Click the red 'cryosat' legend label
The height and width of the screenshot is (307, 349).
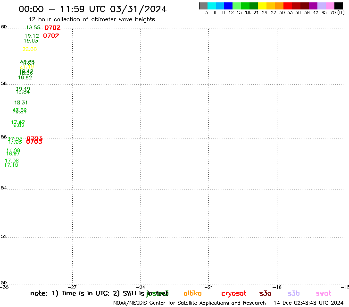pos(234,294)
